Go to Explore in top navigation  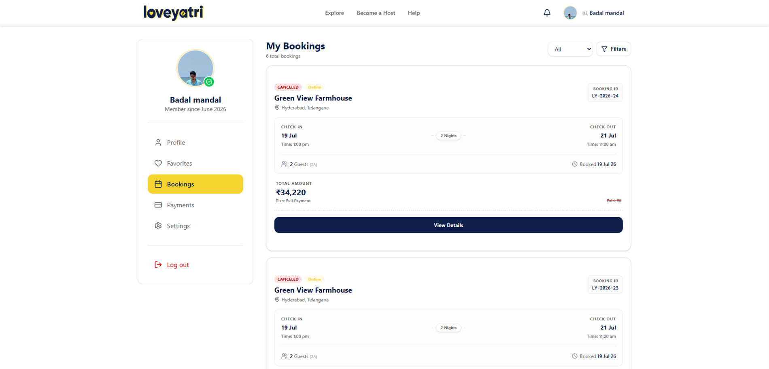[334, 13]
